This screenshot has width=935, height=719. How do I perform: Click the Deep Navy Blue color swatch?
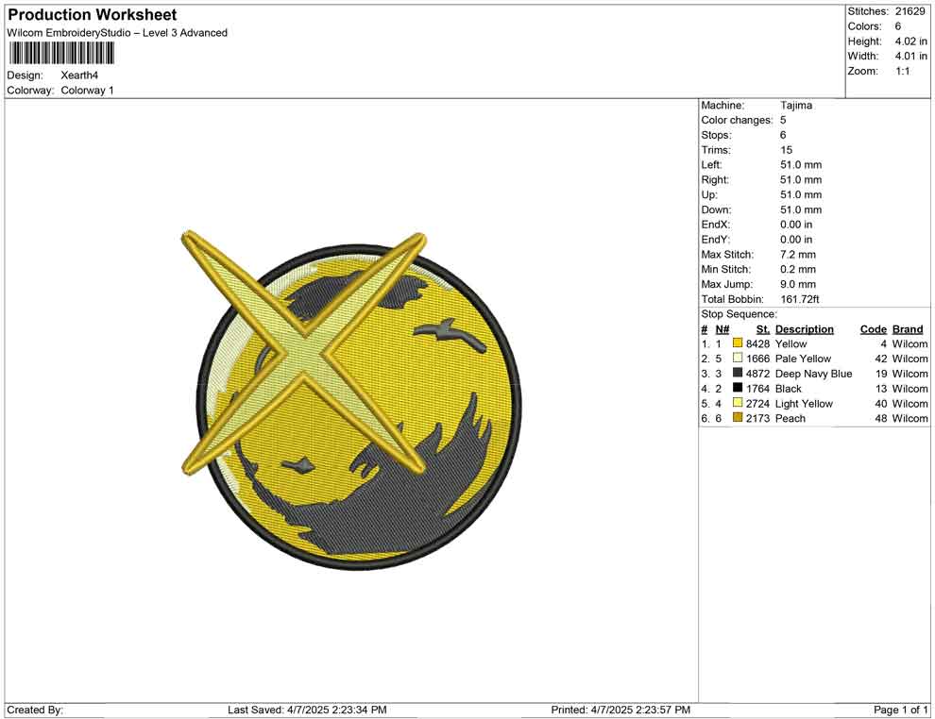pos(738,373)
